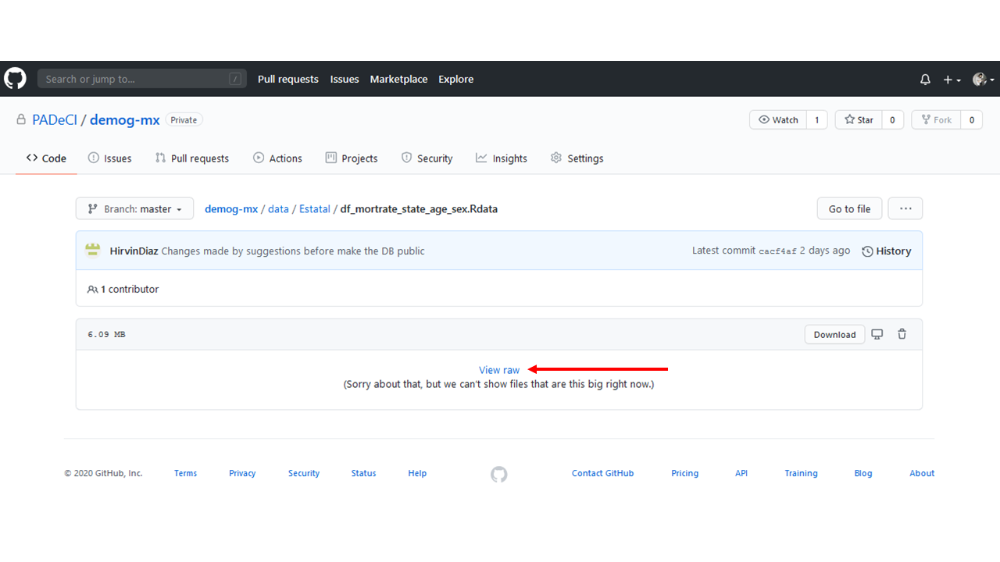Image resolution: width=1000 pixels, height=562 pixels.
Task: Open API footer link
Action: point(741,473)
